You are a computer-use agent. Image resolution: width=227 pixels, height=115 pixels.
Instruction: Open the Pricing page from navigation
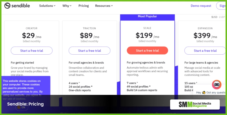pyautogui.click(x=83, y=6)
